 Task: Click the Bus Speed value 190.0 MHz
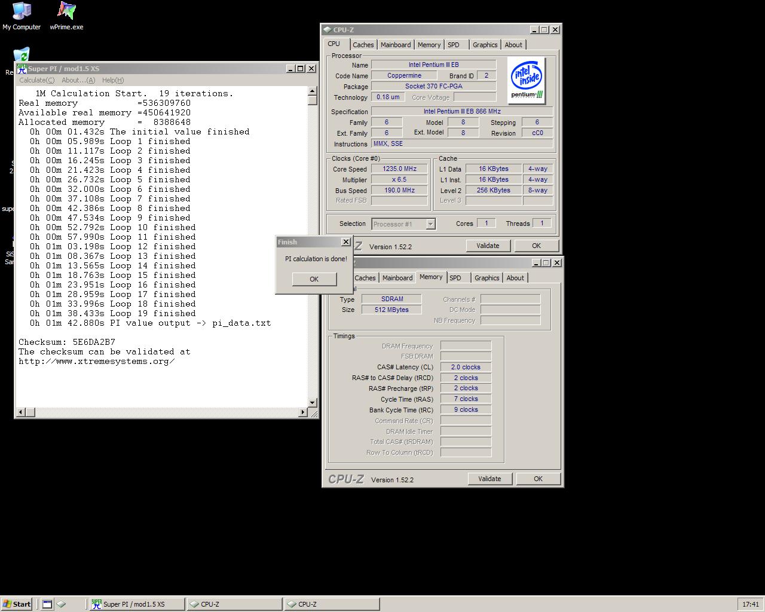click(399, 191)
